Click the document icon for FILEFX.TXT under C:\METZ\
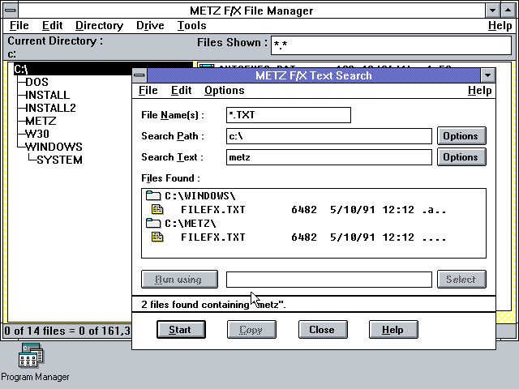 (x=157, y=237)
